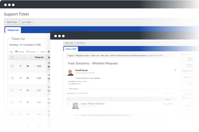Tick the checkbox next to Jeanne's message
The image size is (199, 132).
pos(69,104)
